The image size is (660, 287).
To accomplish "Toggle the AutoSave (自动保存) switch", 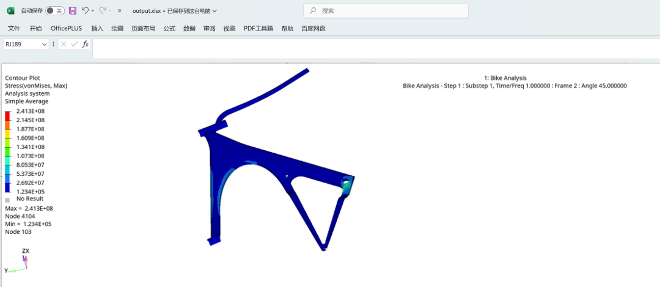I will click(54, 11).
